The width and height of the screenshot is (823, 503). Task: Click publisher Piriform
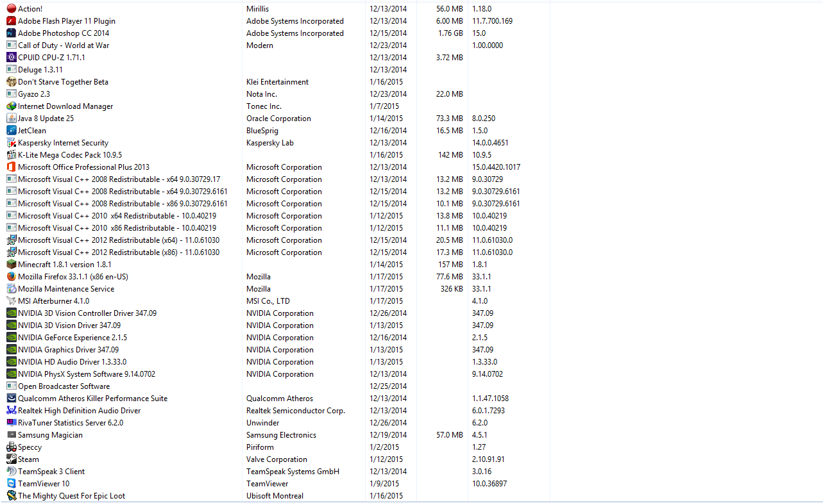tap(260, 447)
